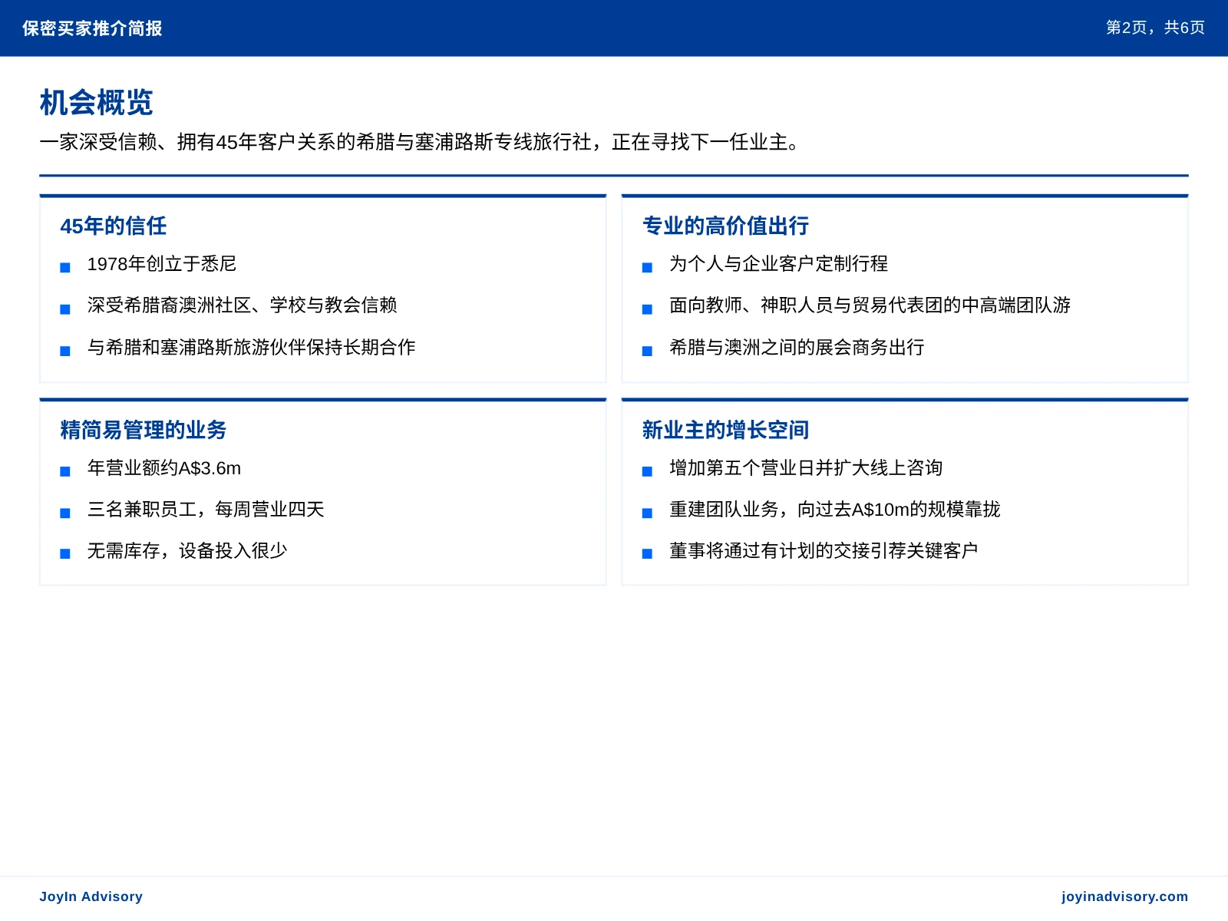Image resolution: width=1228 pixels, height=921 pixels.
Task: Click card heading 精简易管理的业务
Action: coord(144,430)
